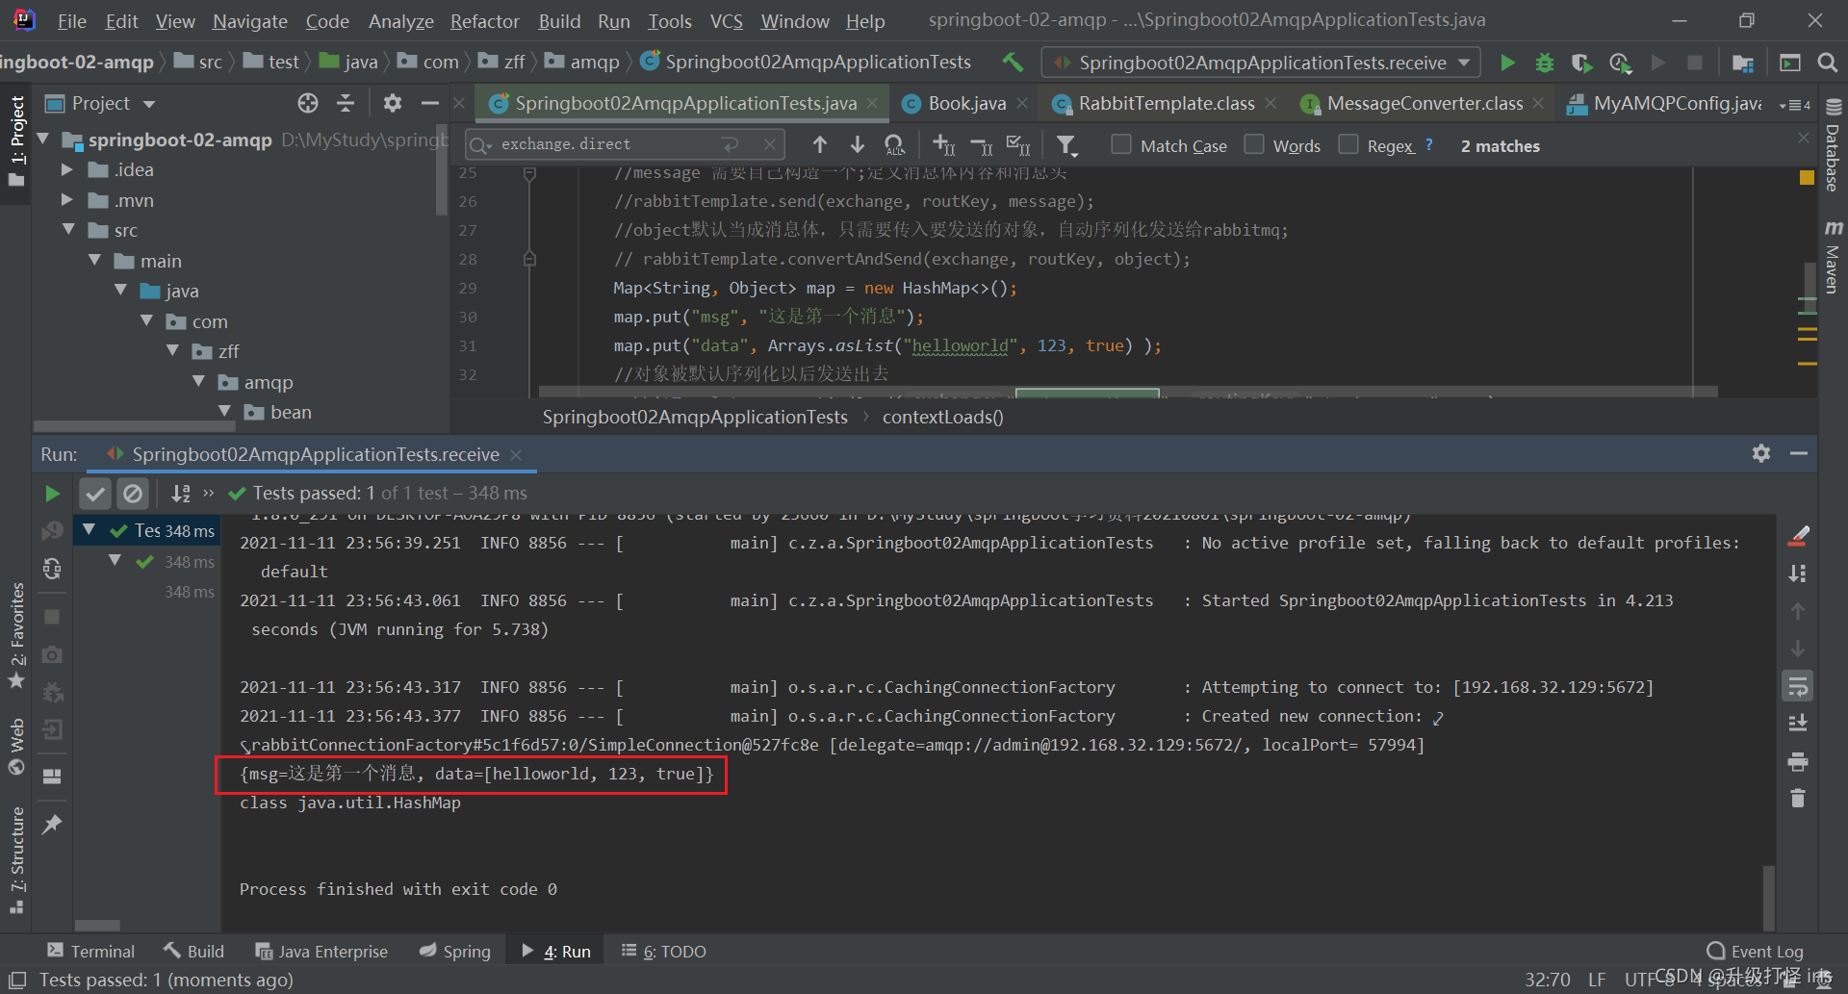This screenshot has height=994, width=1848.
Task: Run with coverage icon in toolbar
Action: [x=1581, y=63]
